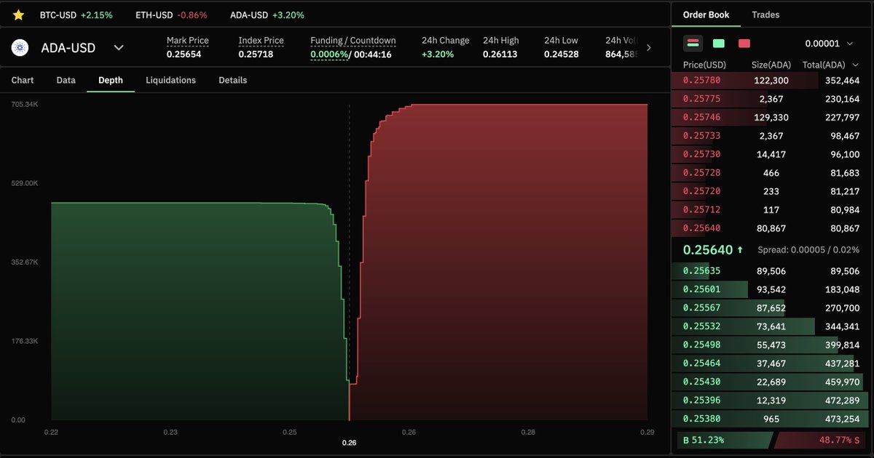The width and height of the screenshot is (874, 458).
Task: Click the Funding / Countdown label
Action: tap(353, 41)
